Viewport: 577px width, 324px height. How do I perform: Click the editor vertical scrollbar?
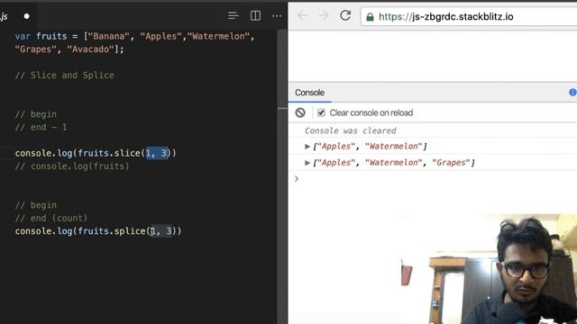[x=282, y=176]
